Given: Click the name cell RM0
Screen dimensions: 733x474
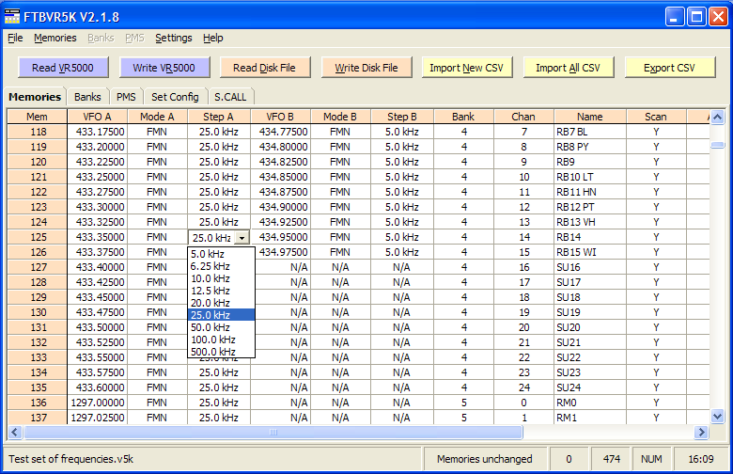Looking at the screenshot, I should (x=590, y=403).
